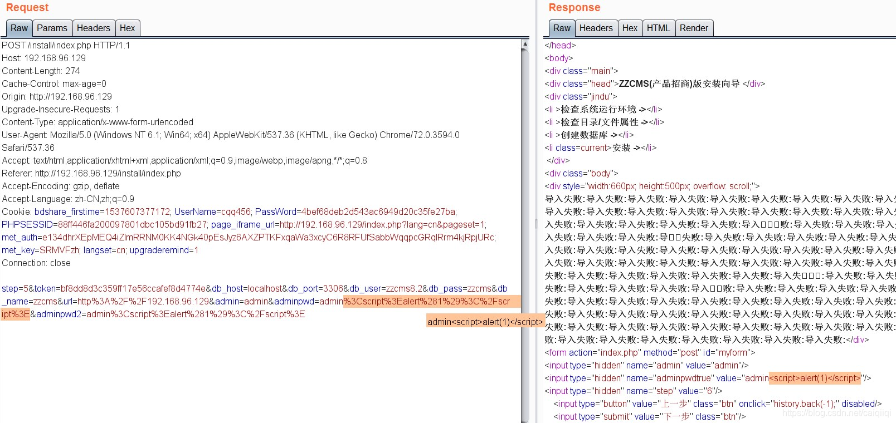896x423 pixels.
Task: Click the Accept-Language: zh-CN,zh;q=0.9 line
Action: (x=68, y=199)
